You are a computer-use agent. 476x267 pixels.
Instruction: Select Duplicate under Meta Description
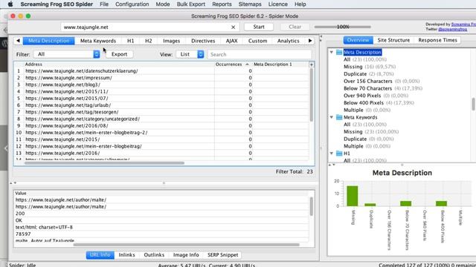356,74
